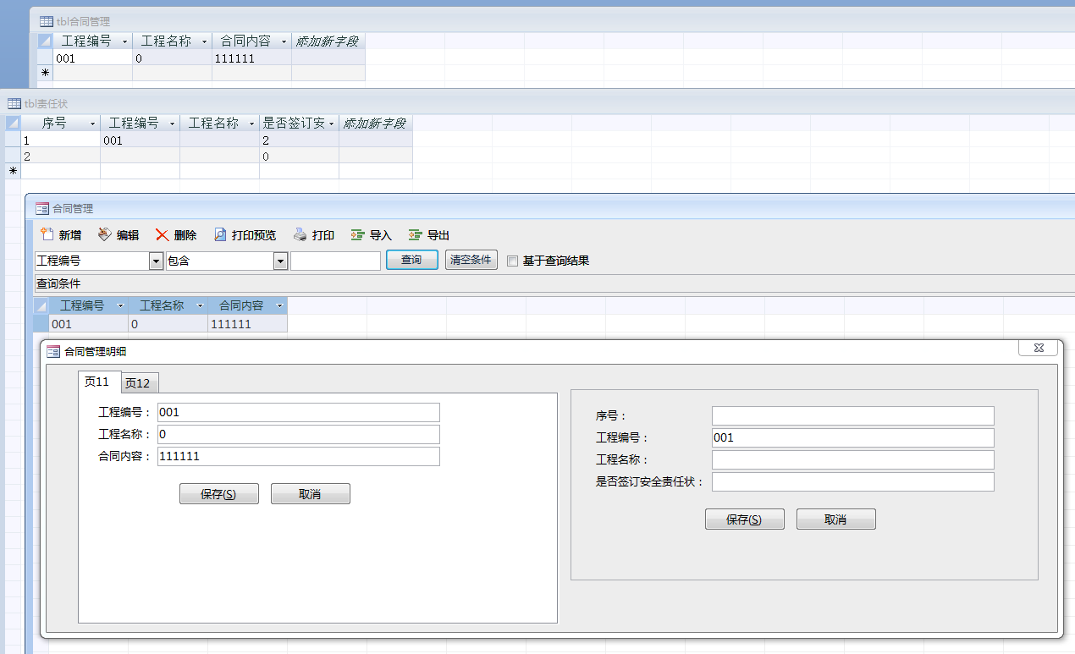Expand the 包含 condition dropdown
This screenshot has width=1075, height=654.
(x=280, y=261)
